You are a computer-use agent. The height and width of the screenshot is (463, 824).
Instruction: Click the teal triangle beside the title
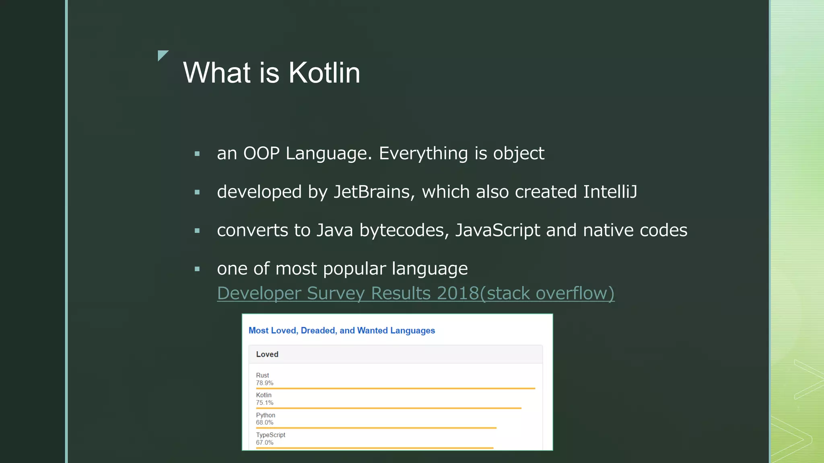(x=162, y=55)
